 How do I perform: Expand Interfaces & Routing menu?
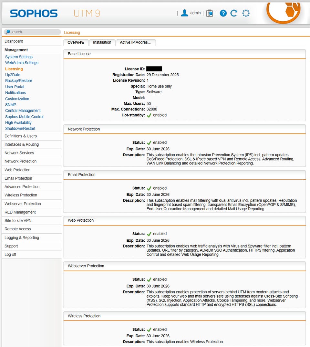32,144
